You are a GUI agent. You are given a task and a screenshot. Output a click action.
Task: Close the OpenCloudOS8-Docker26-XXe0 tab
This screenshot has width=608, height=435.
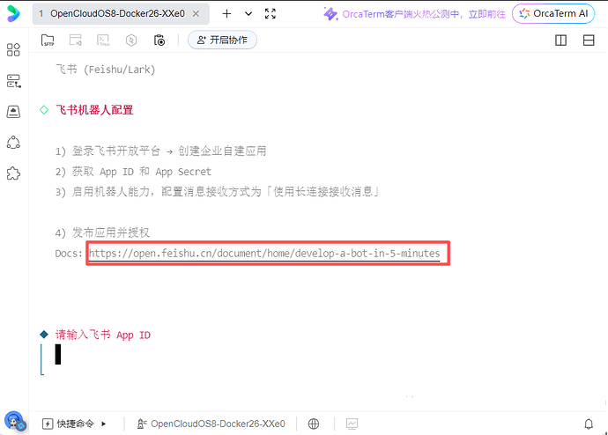click(x=196, y=14)
